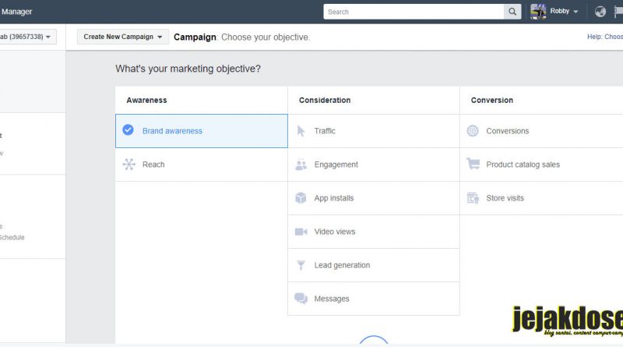Click the Lead generation funnel icon
This screenshot has width=623, height=347.
tap(301, 265)
